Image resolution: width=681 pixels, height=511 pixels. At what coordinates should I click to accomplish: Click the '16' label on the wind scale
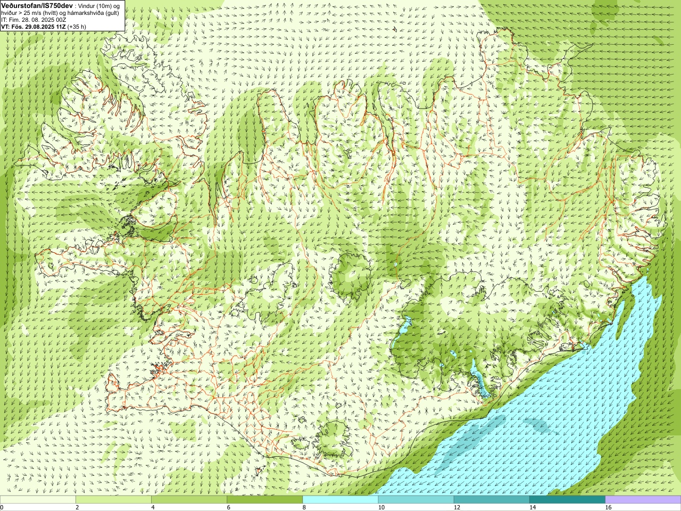pyautogui.click(x=609, y=507)
